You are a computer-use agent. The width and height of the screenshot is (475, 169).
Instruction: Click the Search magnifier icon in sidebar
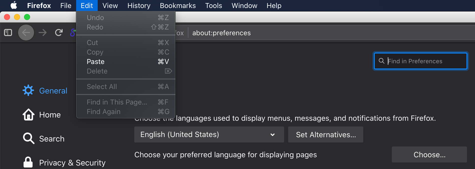point(29,138)
